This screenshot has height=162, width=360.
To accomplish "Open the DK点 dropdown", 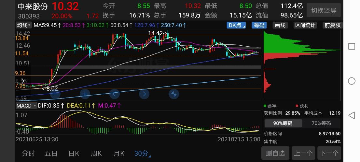I will tap(236, 25).
